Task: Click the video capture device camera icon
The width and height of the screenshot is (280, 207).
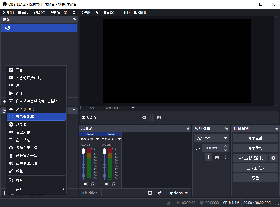Action: pos(11,148)
